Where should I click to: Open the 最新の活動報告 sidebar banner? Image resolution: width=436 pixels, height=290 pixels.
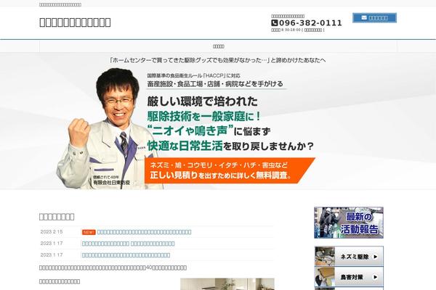click(x=349, y=223)
